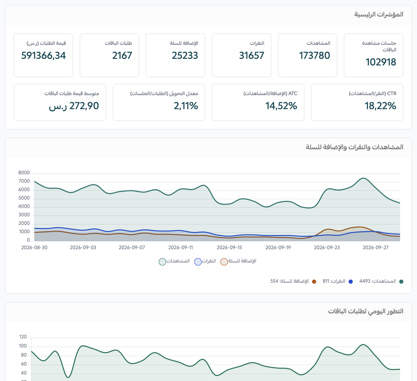The image size is (417, 381).
Task: Click the 8000 label on the y-axis
Action: pos(24,173)
